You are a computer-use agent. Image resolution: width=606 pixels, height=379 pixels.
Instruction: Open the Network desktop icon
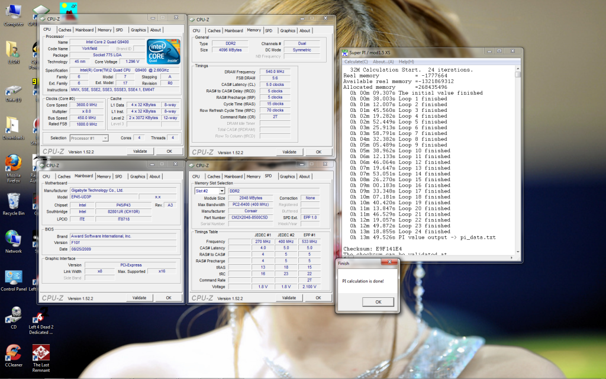[x=13, y=239]
